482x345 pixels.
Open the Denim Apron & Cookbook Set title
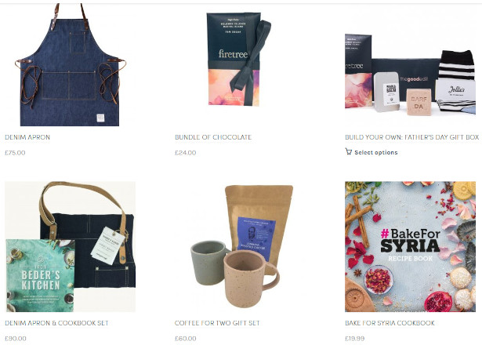pos(56,323)
